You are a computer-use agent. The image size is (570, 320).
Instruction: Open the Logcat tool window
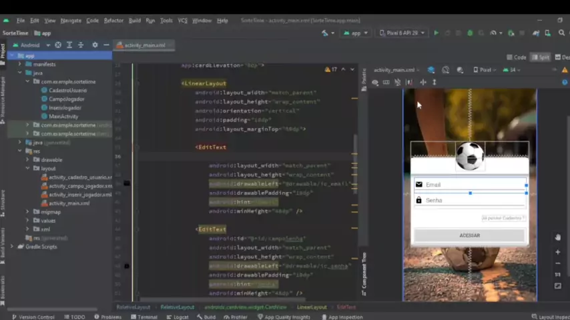(x=178, y=317)
